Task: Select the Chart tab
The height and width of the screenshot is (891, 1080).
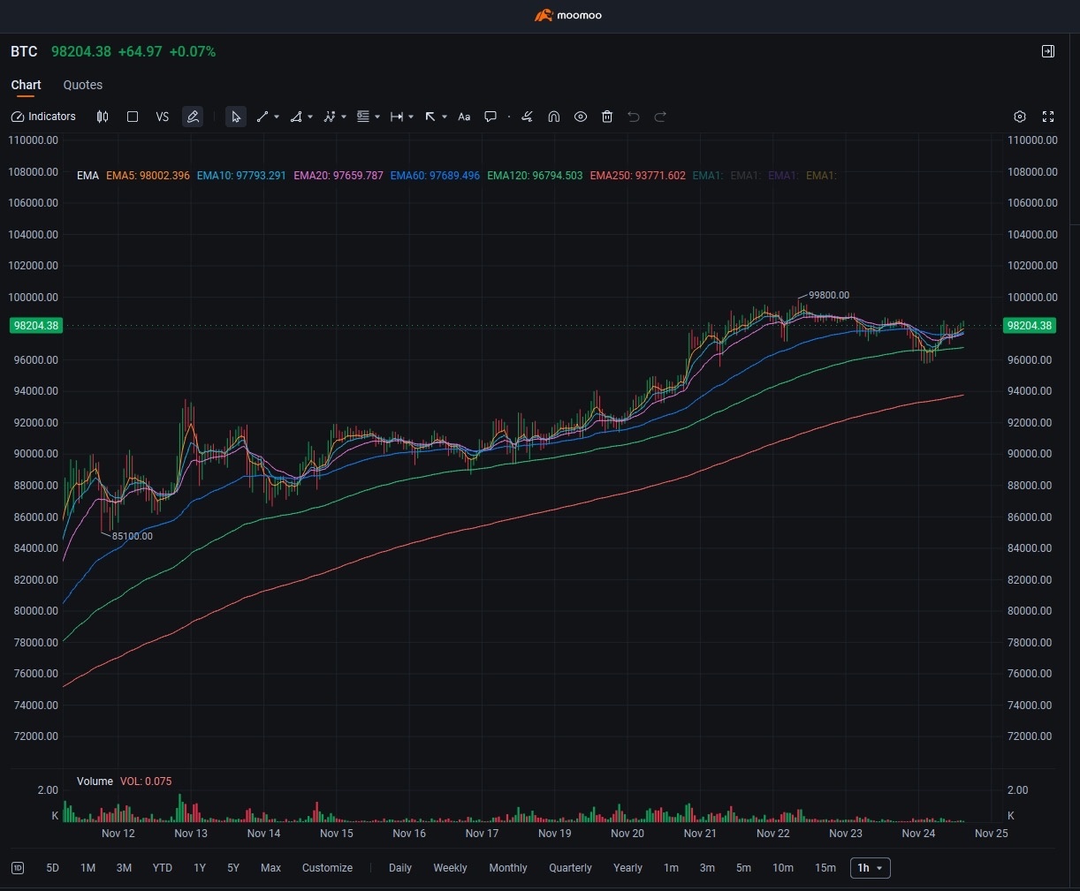Action: pyautogui.click(x=26, y=85)
